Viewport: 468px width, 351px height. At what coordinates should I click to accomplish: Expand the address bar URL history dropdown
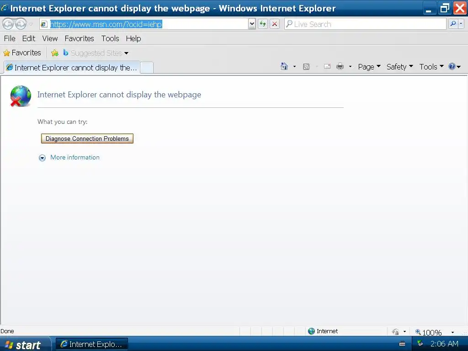pyautogui.click(x=252, y=24)
